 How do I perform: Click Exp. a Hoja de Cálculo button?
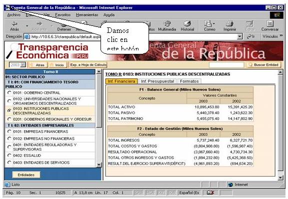[88, 65]
